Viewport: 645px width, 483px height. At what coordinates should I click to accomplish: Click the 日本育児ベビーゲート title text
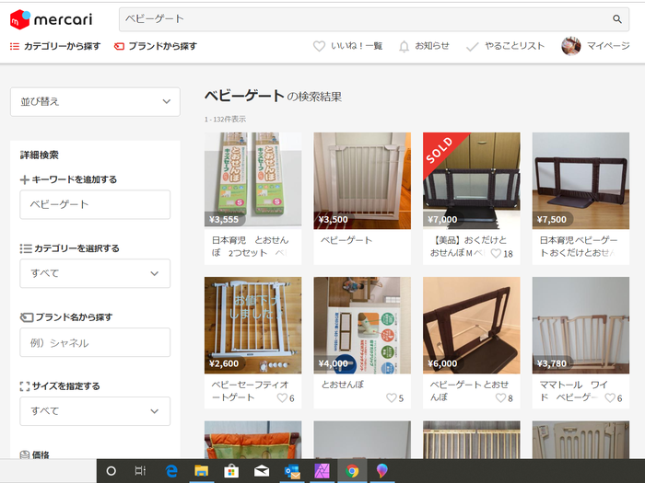[579, 247]
